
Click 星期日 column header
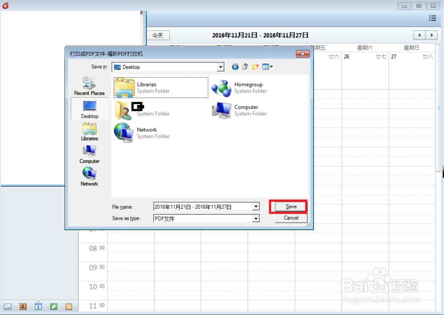coord(411,47)
